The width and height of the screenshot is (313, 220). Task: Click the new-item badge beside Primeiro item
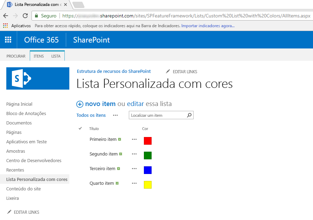pyautogui.click(x=120, y=139)
